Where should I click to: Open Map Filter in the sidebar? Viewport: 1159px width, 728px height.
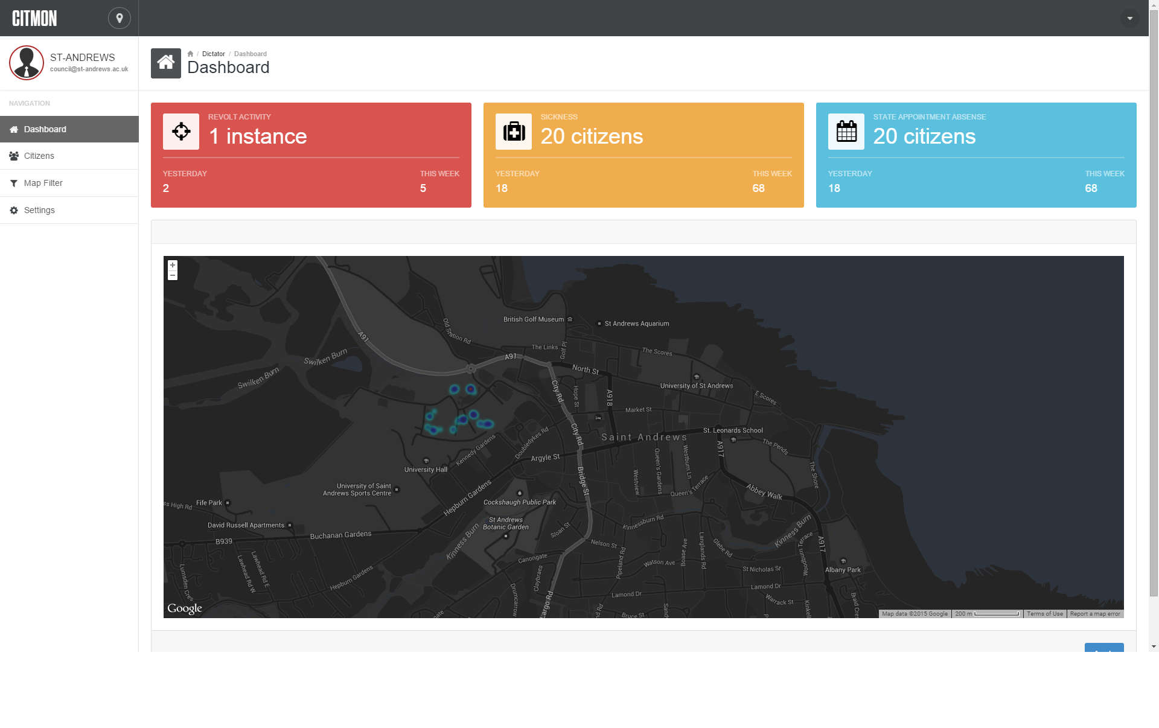(43, 183)
